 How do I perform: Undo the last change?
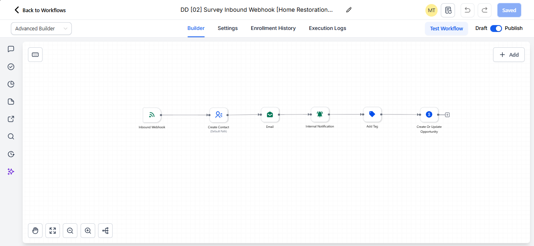[x=467, y=10]
